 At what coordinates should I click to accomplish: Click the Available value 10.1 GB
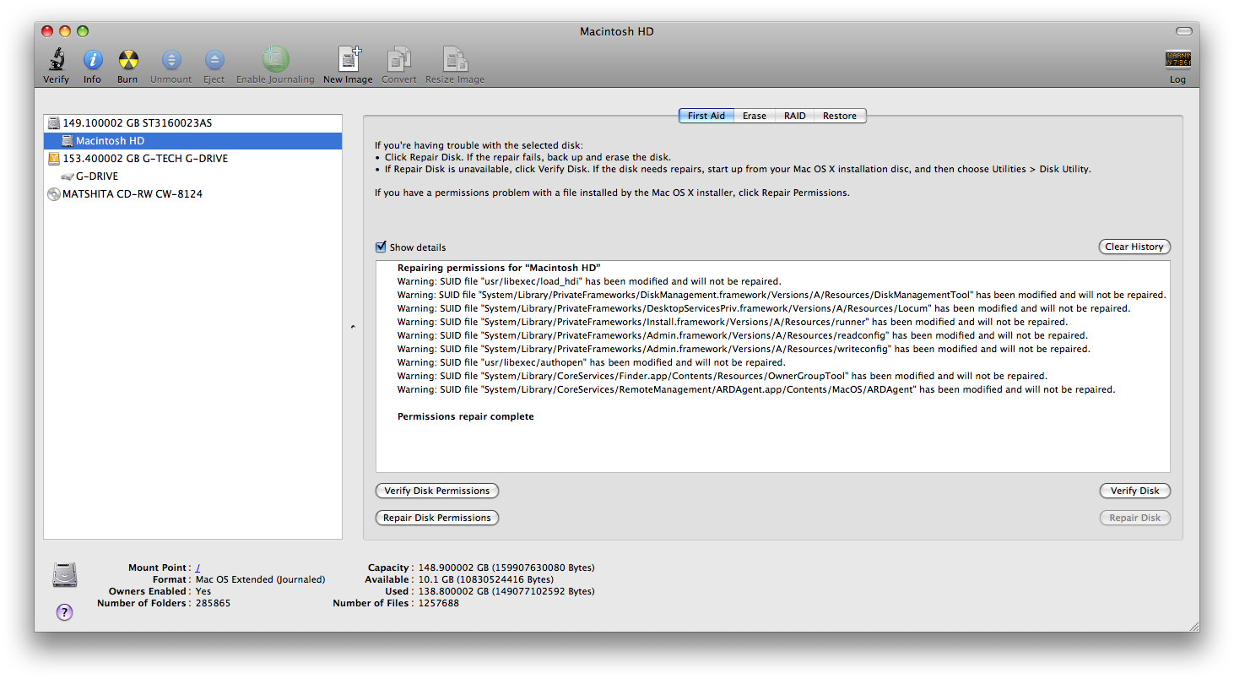484,579
